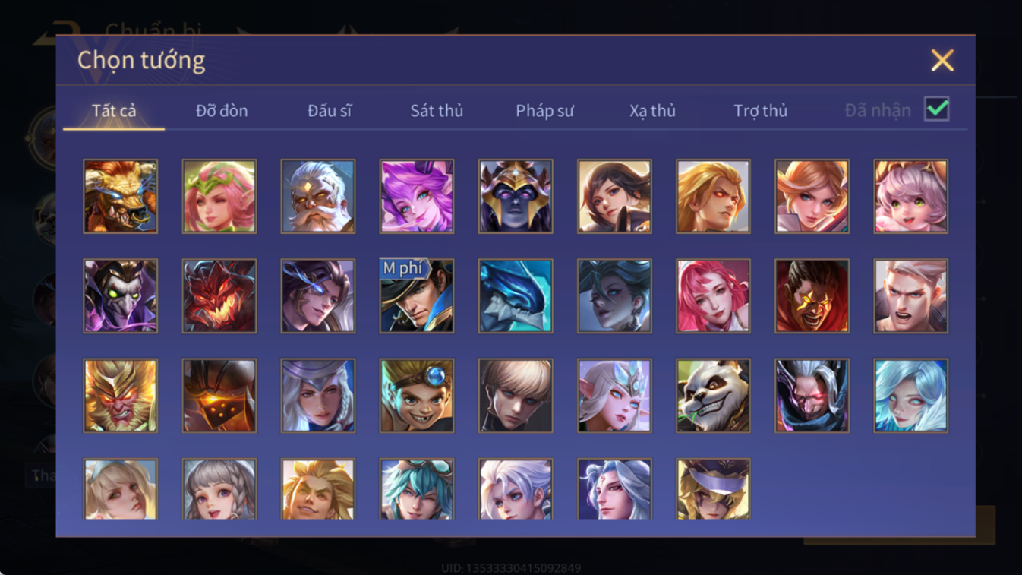Viewport: 1022px width, 575px height.
Task: Select the goggles-wearing boy hero
Action: pos(417,396)
